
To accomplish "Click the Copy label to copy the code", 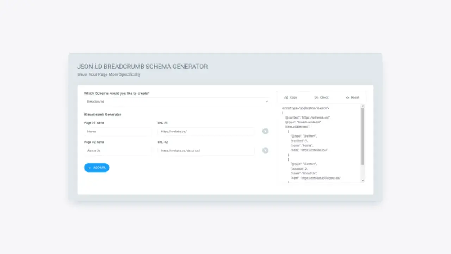I will [294, 97].
